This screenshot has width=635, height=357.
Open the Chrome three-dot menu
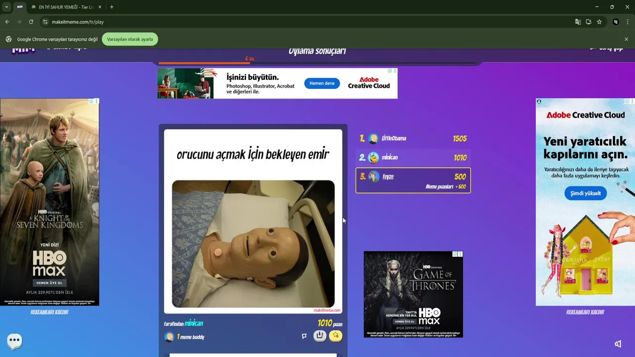point(628,22)
